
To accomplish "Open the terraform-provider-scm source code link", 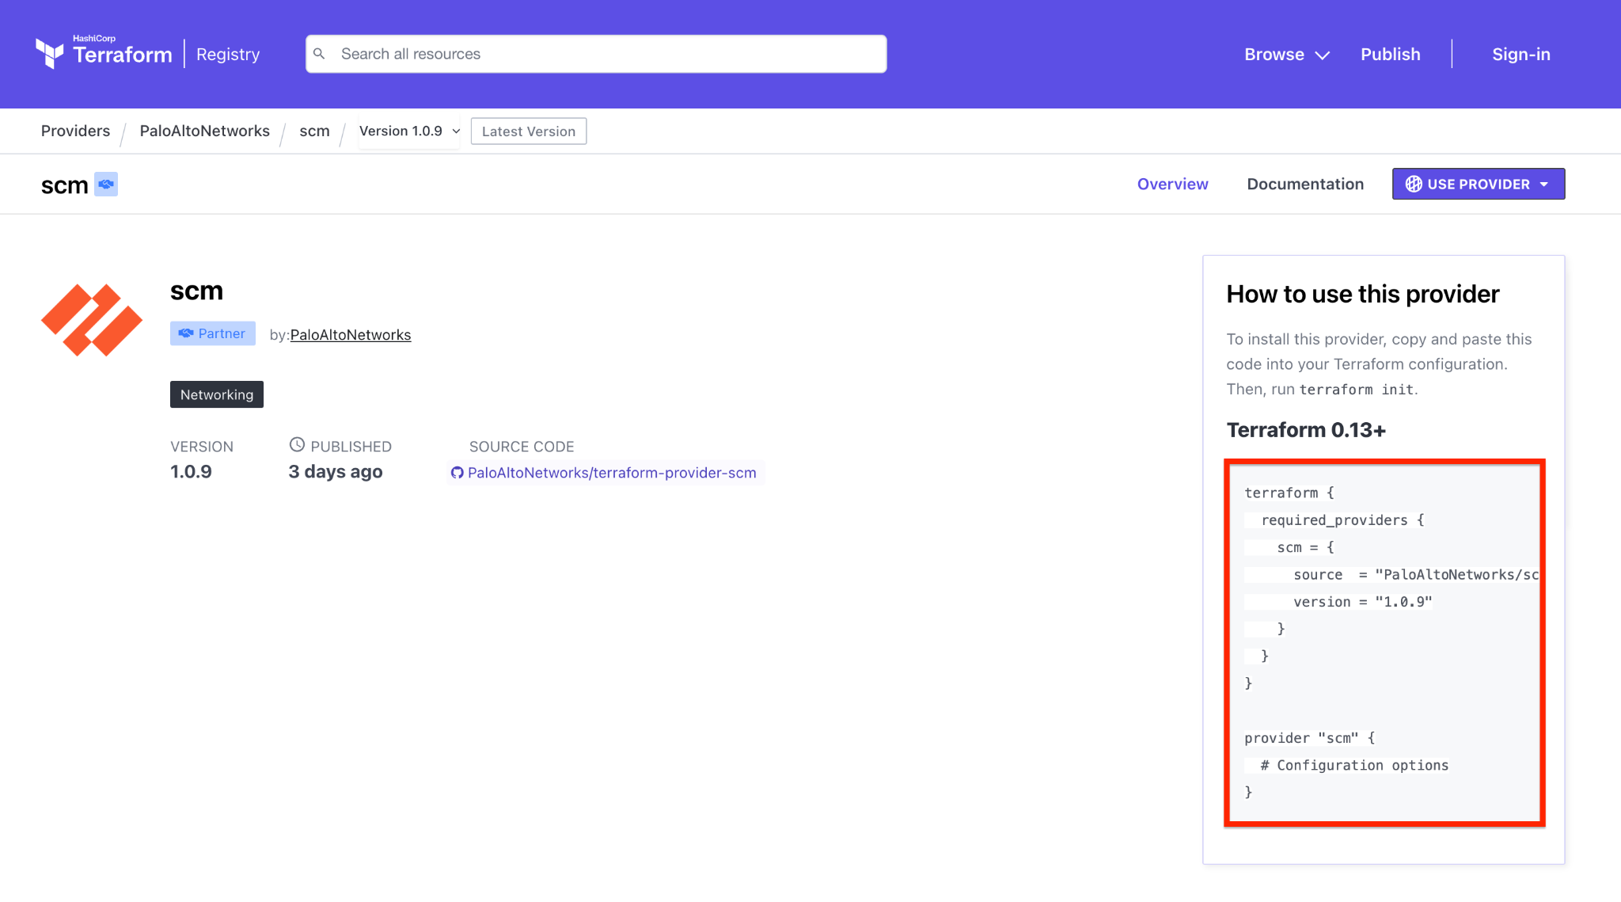I will click(612, 473).
